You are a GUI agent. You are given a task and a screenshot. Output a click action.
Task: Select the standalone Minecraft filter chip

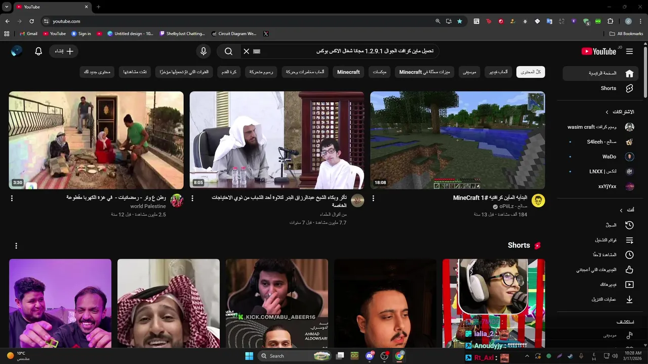click(x=348, y=72)
